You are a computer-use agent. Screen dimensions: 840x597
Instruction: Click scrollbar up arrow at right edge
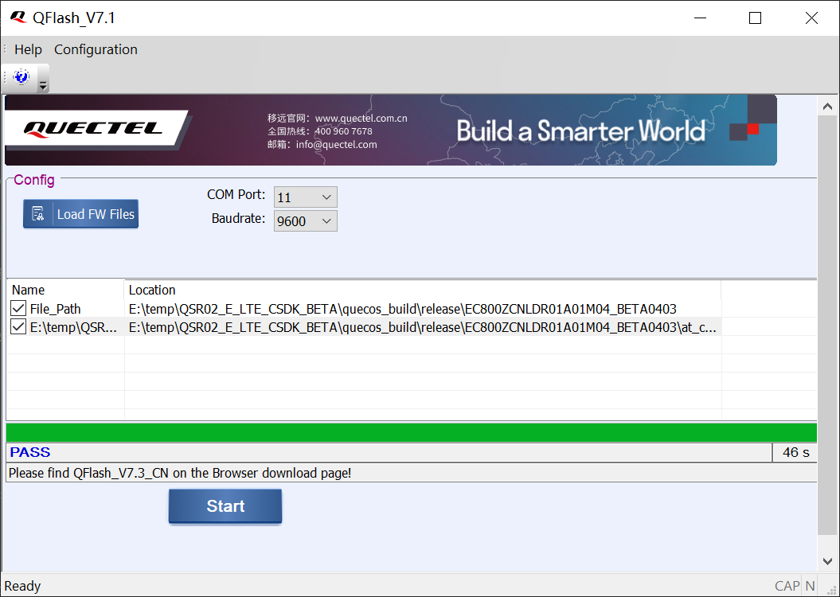tap(828, 105)
